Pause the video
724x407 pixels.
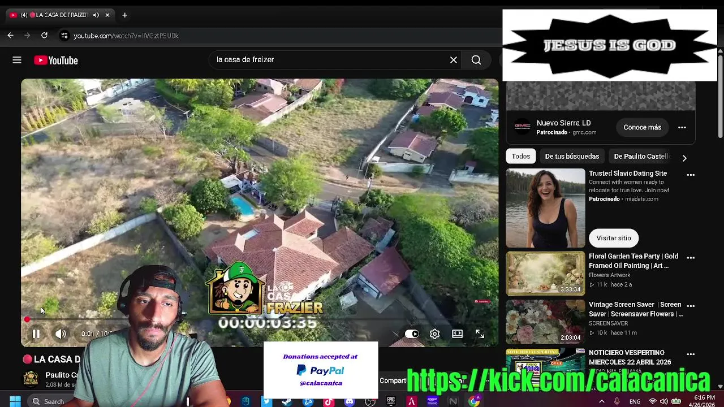36,334
